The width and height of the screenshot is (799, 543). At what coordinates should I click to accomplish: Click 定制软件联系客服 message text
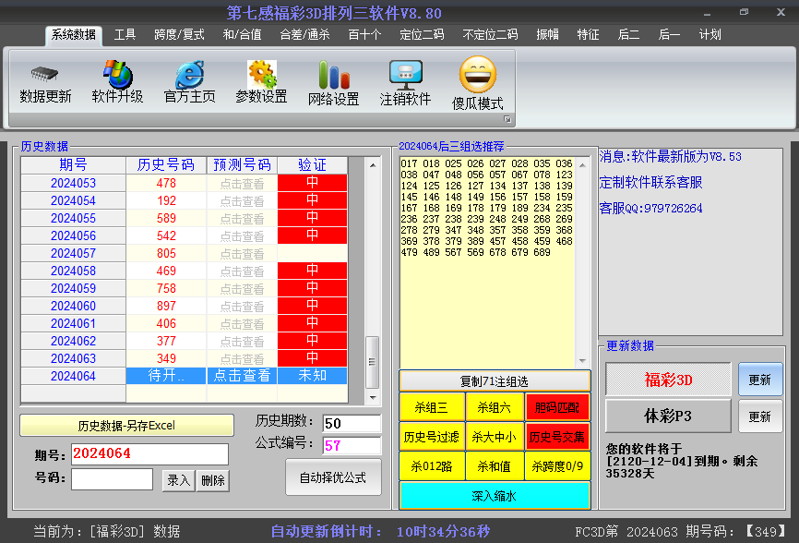[x=650, y=182]
